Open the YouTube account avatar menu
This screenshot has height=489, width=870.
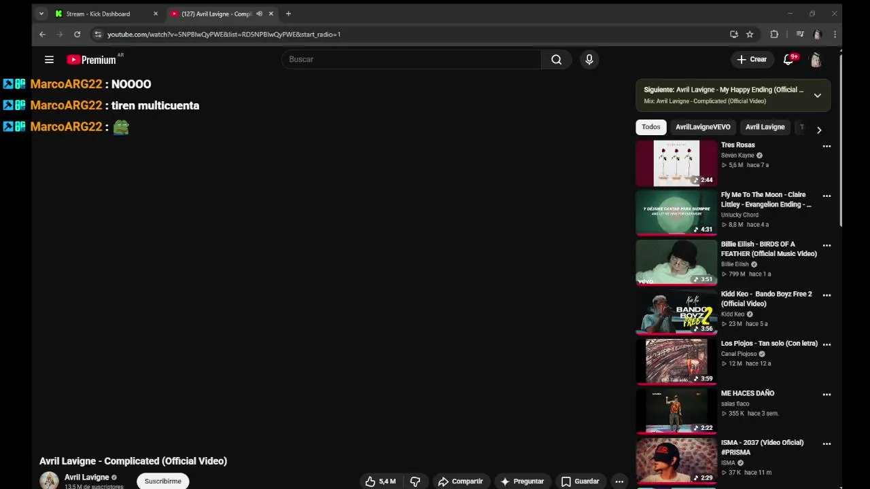pyautogui.click(x=816, y=60)
